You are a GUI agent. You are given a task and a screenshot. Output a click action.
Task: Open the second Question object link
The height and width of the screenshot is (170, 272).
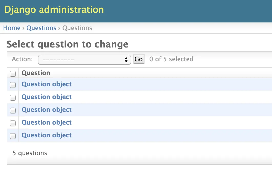(46, 97)
